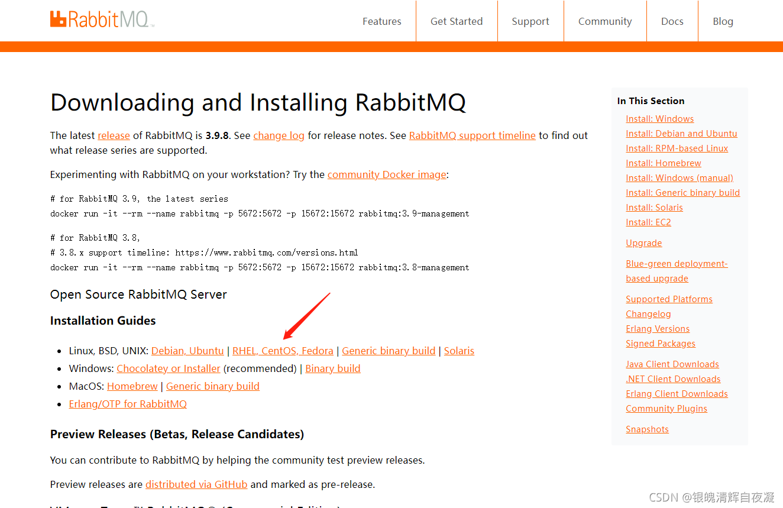Open the sidebar Upgrade link
Viewport: 783px width, 508px height.
(644, 243)
